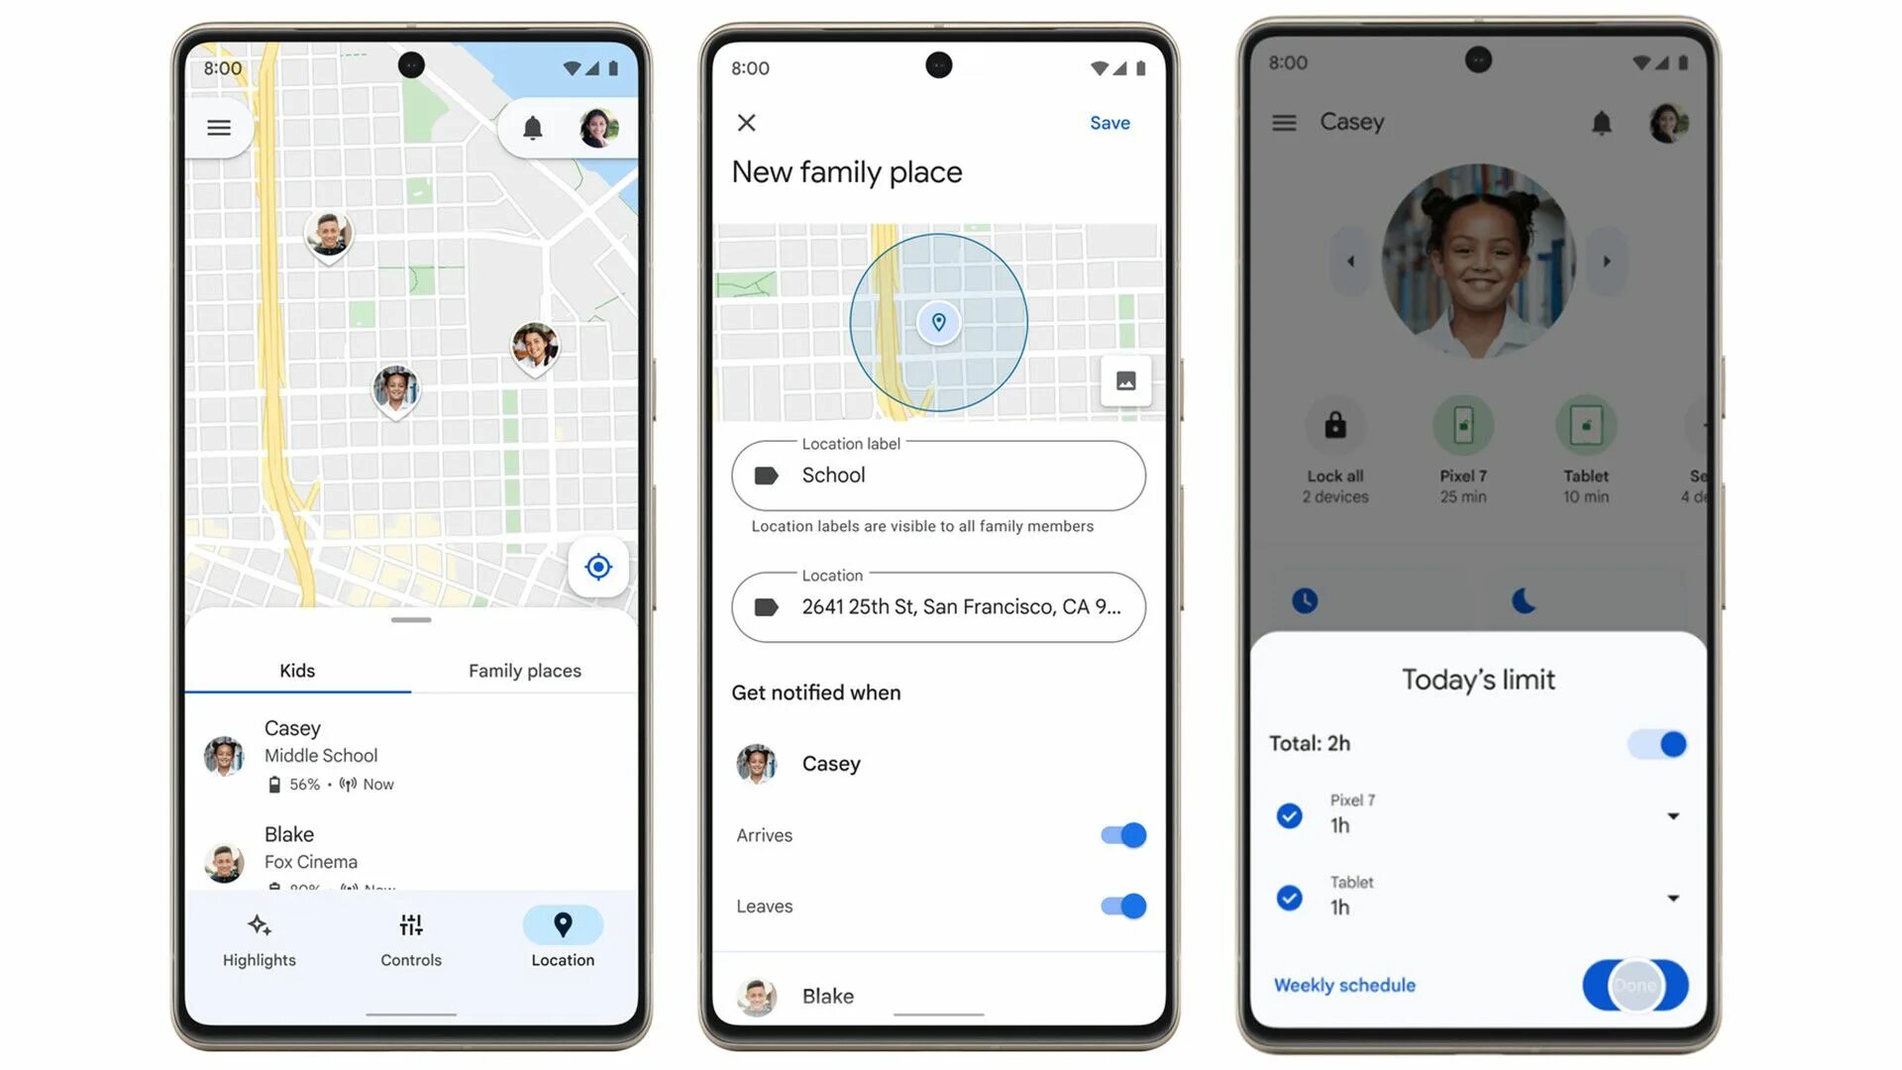
Task: Switch to the Family places tab
Action: click(x=522, y=669)
